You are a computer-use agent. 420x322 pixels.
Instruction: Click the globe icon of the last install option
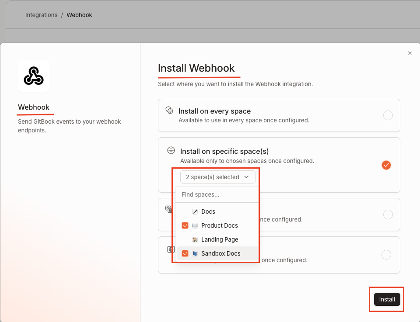tap(171, 249)
